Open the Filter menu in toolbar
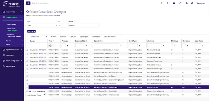209x101 pixels. coord(54,37)
